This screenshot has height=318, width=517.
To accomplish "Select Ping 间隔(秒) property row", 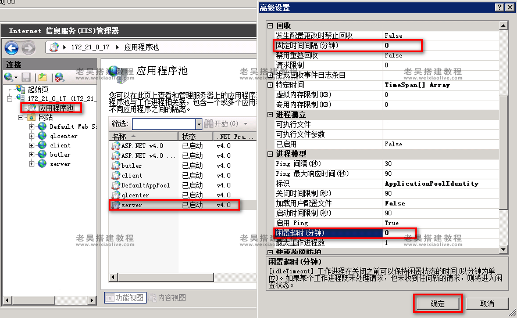I will pos(386,164).
